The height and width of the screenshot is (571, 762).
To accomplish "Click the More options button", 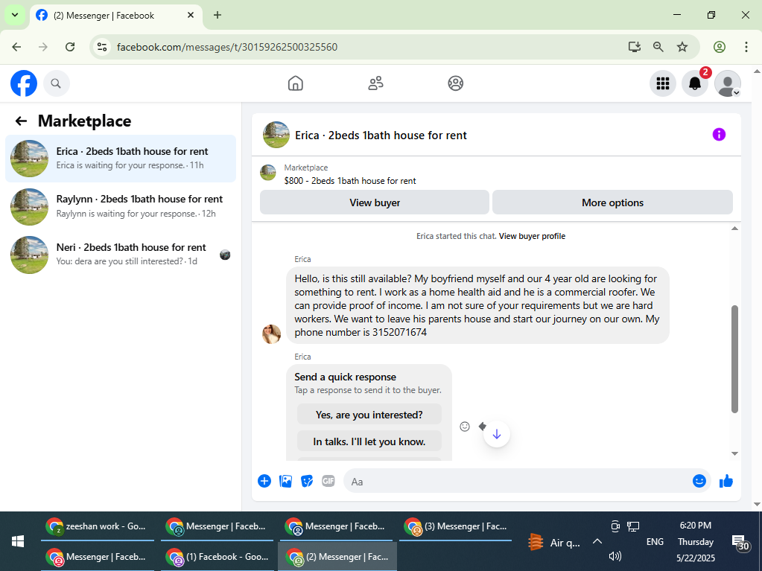I will 612,202.
